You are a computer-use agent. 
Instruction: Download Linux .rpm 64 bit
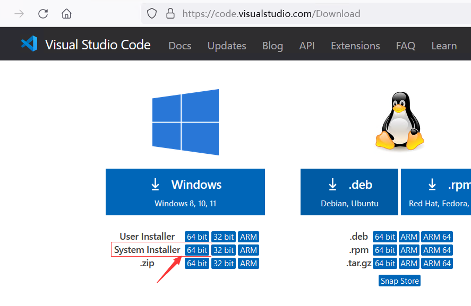coord(385,250)
